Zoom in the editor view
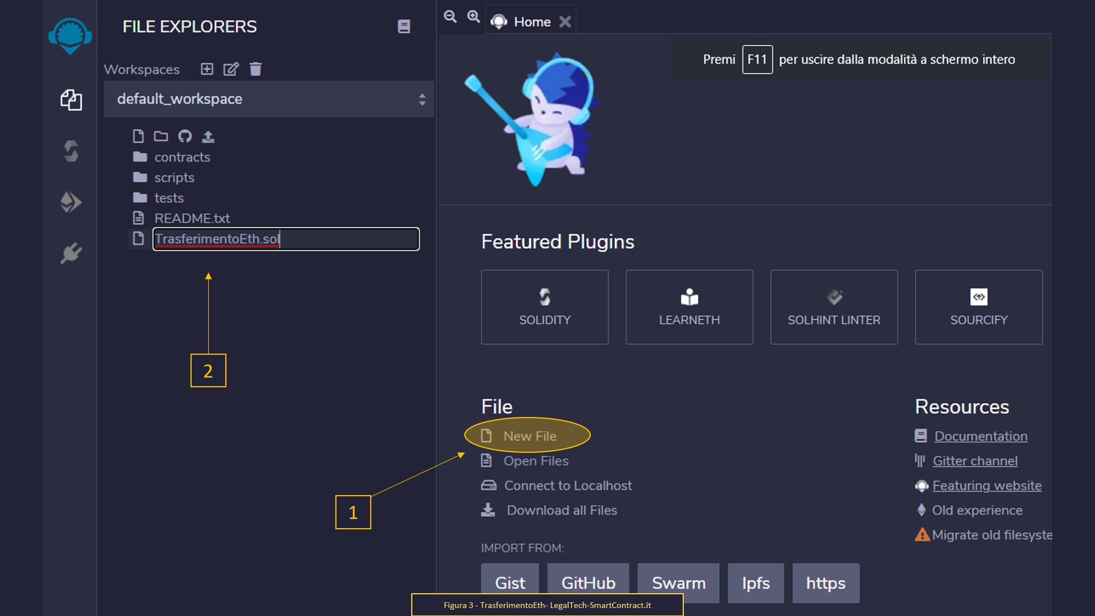The height and width of the screenshot is (616, 1095). click(473, 17)
